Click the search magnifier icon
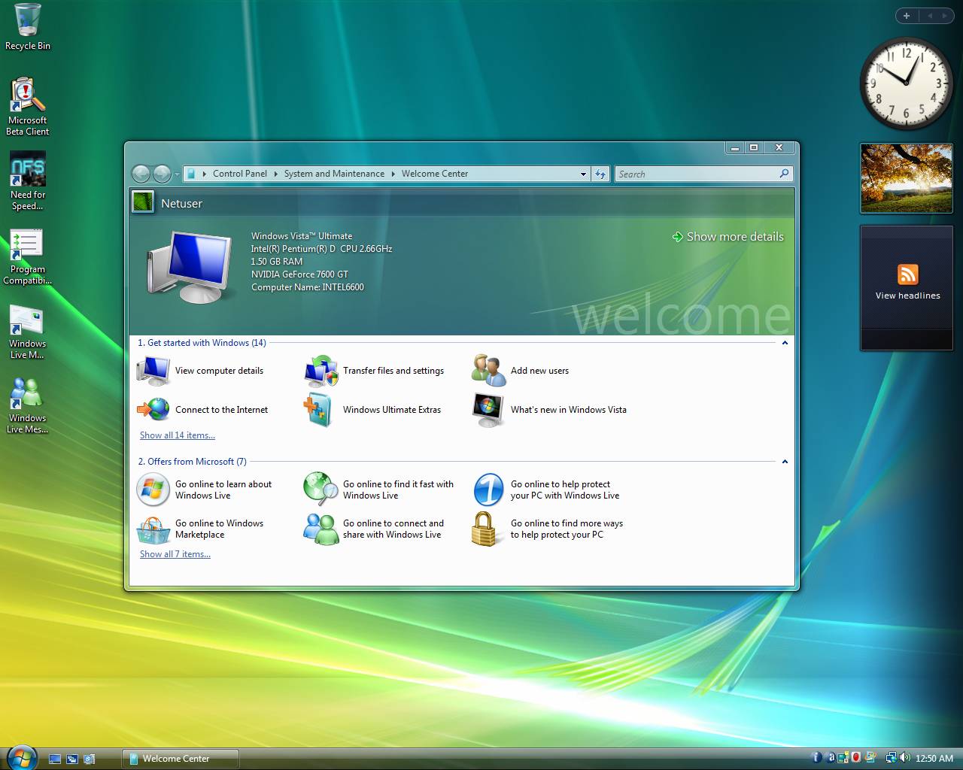 pos(784,174)
